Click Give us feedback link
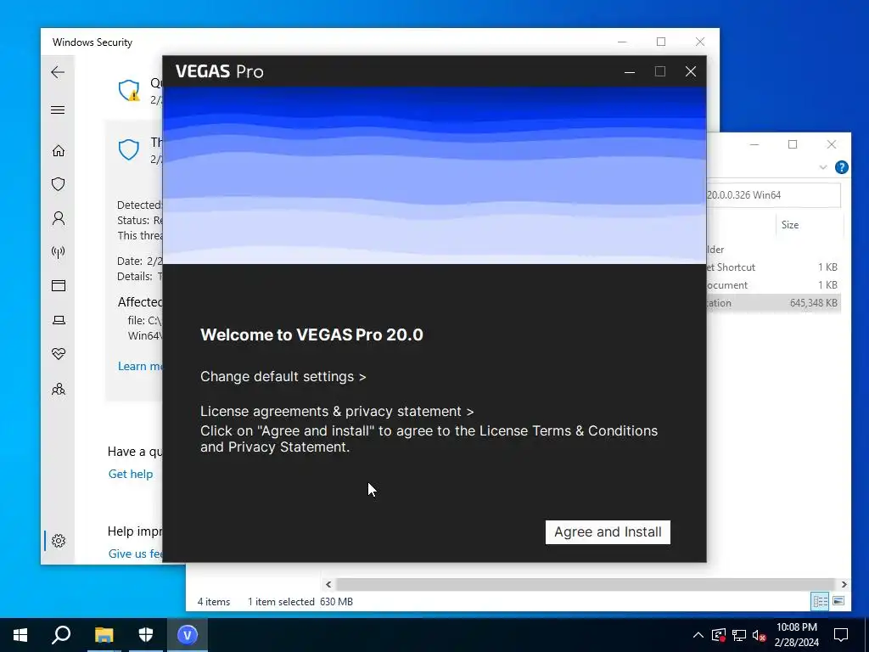The width and height of the screenshot is (869, 652). (135, 554)
